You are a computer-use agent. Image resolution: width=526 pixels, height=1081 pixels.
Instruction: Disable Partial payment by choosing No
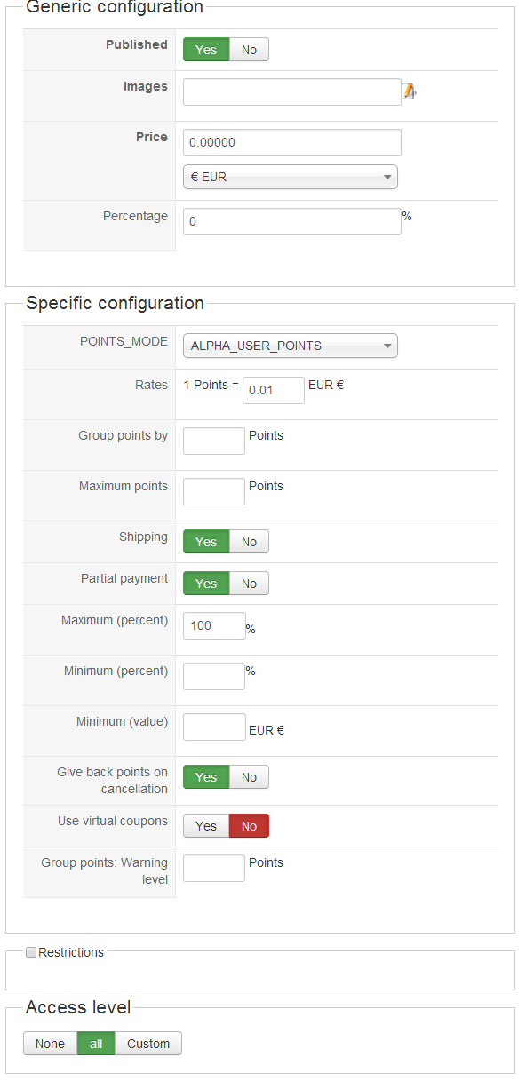(x=249, y=584)
